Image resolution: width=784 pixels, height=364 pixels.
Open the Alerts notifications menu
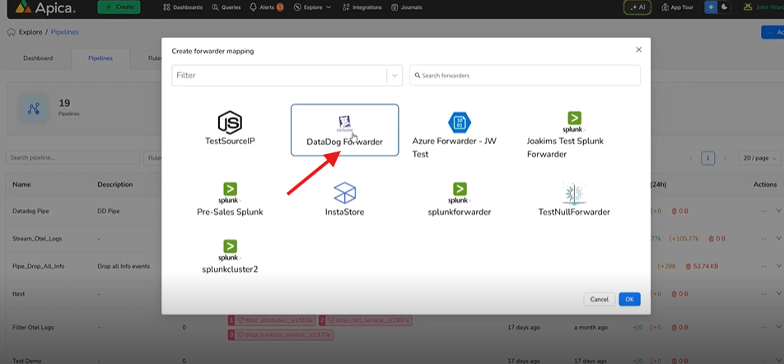point(265,7)
